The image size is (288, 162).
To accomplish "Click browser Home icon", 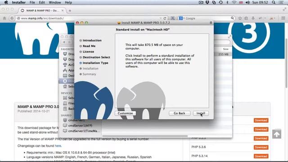I will [x=4, y=18].
